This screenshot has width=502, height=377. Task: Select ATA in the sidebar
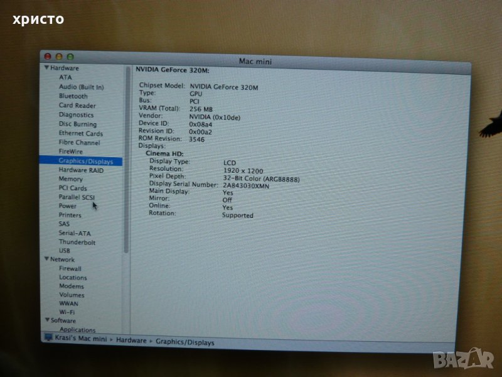click(x=65, y=77)
